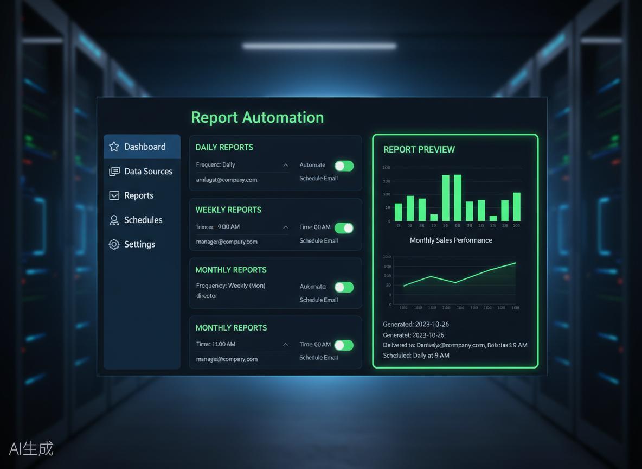Click manager@company.com in Weekly Reports
This screenshot has height=469, width=642.
tap(227, 242)
